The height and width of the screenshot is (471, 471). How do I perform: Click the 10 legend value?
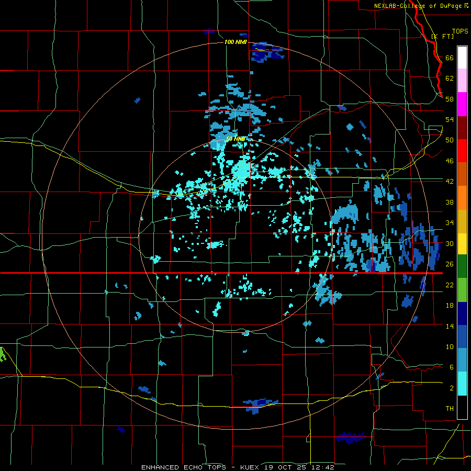coord(450,347)
